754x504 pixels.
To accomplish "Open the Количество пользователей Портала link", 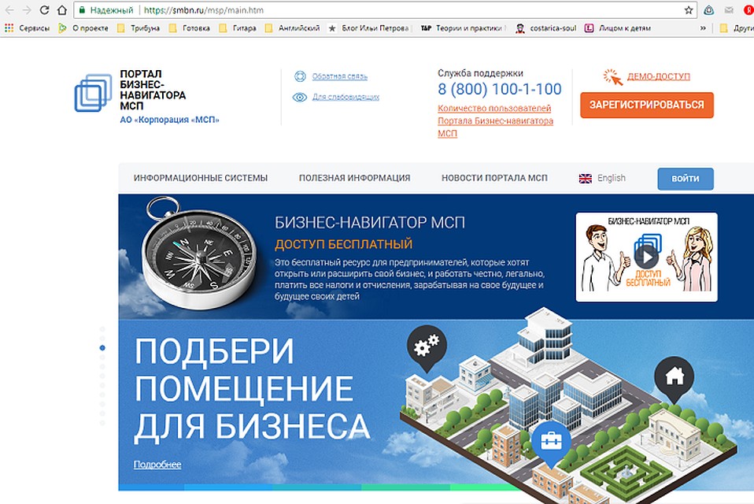I will [495, 120].
